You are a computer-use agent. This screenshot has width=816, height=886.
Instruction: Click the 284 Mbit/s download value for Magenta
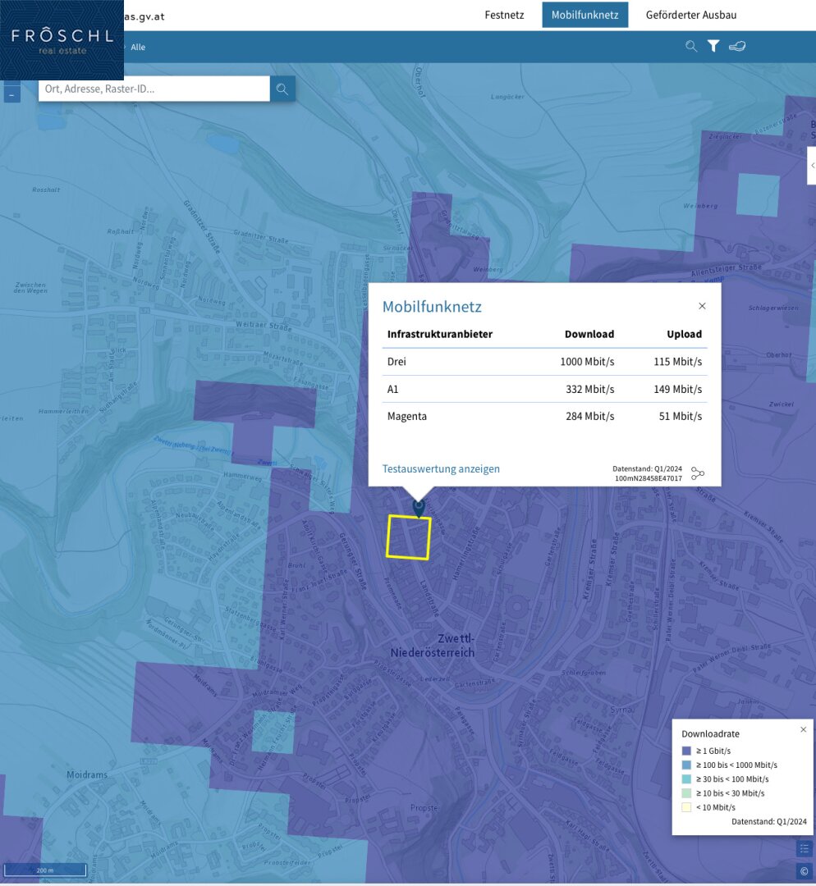click(x=589, y=417)
